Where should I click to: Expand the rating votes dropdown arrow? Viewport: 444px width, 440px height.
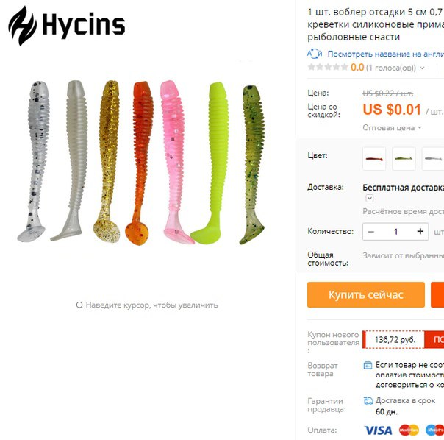[x=422, y=68]
